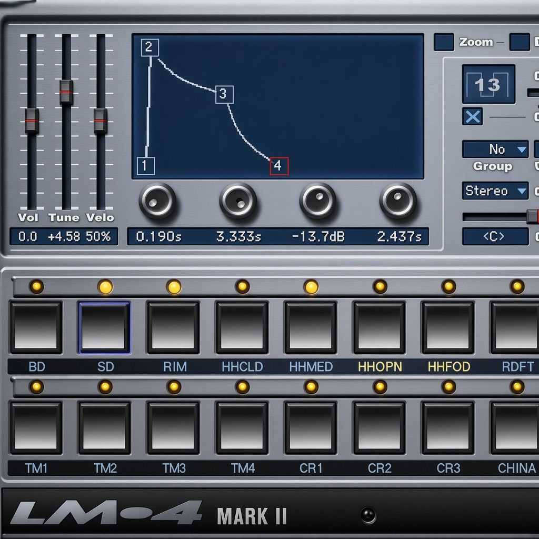Click the Tune fader handle
The height and width of the screenshot is (539, 539).
click(x=66, y=92)
